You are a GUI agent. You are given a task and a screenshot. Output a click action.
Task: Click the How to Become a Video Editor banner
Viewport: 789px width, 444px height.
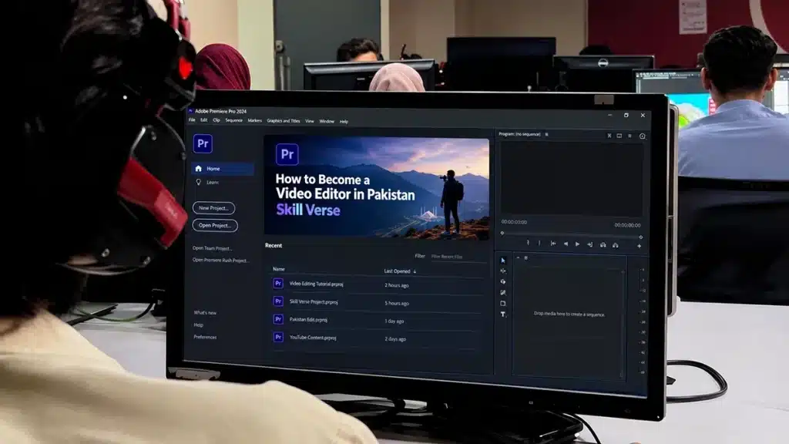[x=376, y=187]
